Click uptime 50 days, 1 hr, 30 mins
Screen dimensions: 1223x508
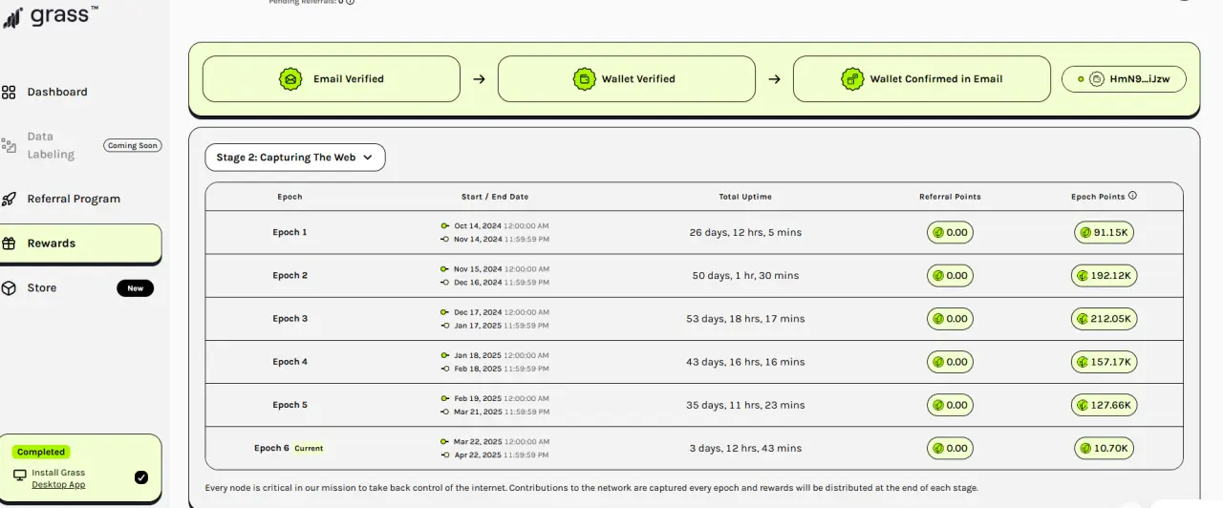[x=745, y=276]
